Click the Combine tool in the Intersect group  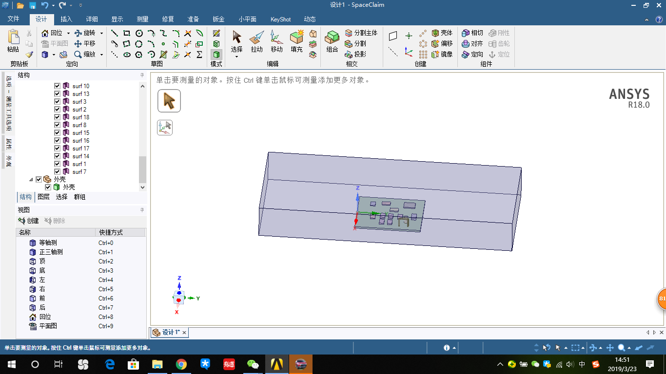332,43
